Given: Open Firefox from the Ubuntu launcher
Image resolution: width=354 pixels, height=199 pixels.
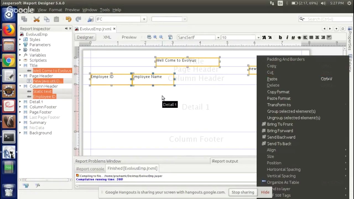Looking at the screenshot, I should [9, 30].
